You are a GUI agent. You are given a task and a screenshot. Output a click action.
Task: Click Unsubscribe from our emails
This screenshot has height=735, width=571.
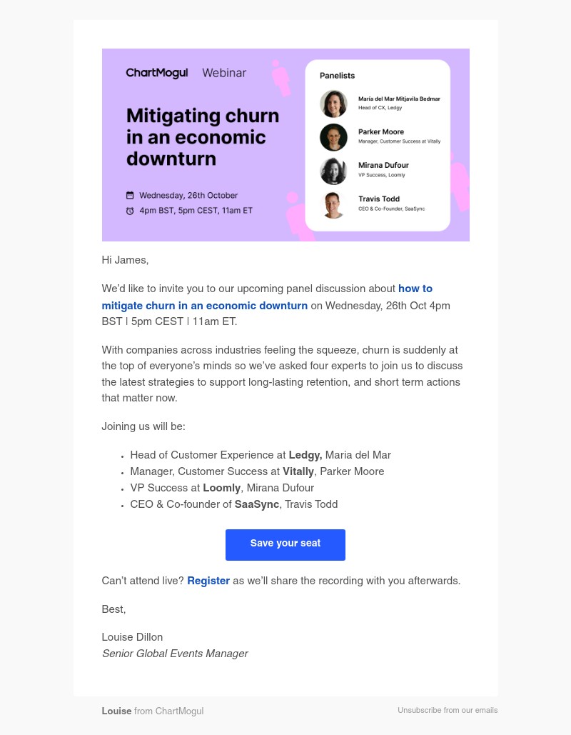(448, 711)
